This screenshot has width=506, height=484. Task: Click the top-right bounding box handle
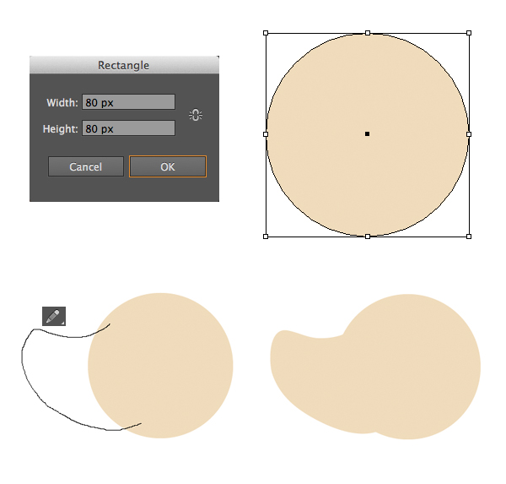[469, 33]
